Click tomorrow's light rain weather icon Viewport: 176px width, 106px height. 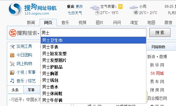[x=134, y=7]
